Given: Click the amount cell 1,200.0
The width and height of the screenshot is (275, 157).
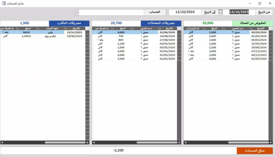Looking at the screenshot, I should (26, 36).
